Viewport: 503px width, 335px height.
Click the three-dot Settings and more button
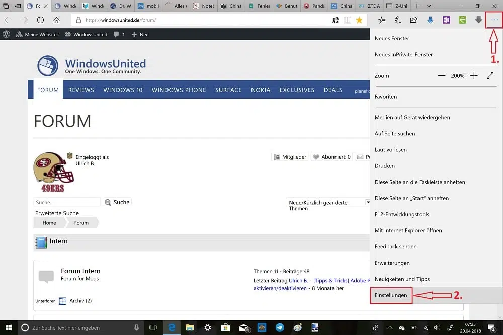[494, 20]
